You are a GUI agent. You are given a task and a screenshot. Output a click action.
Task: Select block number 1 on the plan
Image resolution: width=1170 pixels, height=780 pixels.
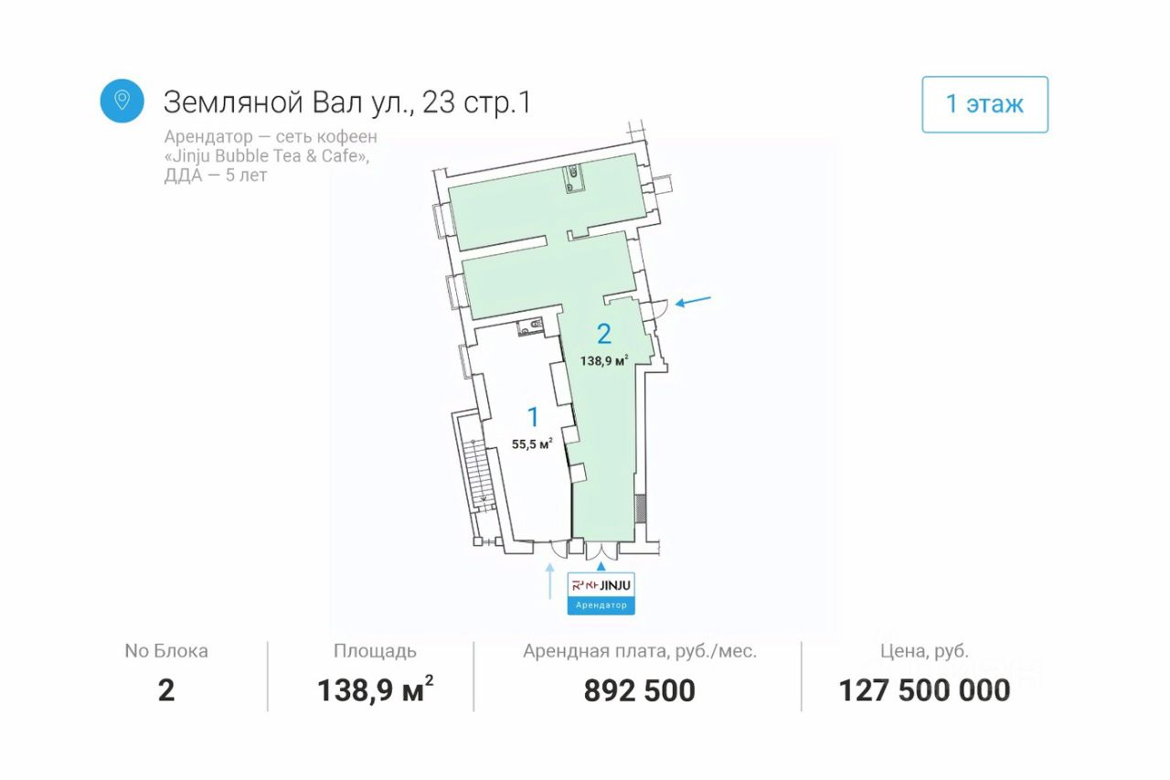click(533, 417)
